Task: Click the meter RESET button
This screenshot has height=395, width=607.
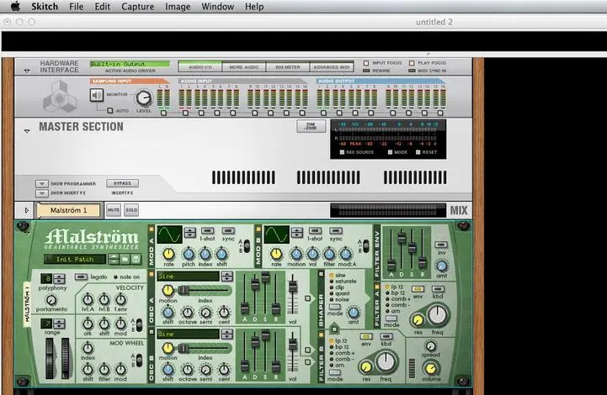Action: tap(418, 152)
